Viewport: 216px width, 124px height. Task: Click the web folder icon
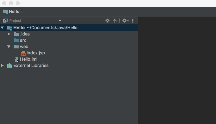(x=16, y=47)
